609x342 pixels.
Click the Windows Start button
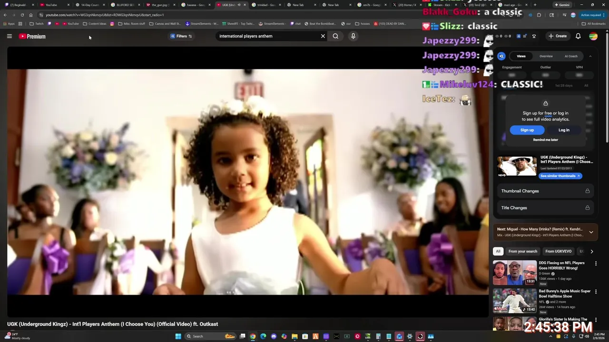(x=178, y=336)
